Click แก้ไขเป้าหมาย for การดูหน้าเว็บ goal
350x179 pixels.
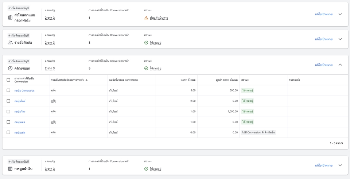point(323,166)
